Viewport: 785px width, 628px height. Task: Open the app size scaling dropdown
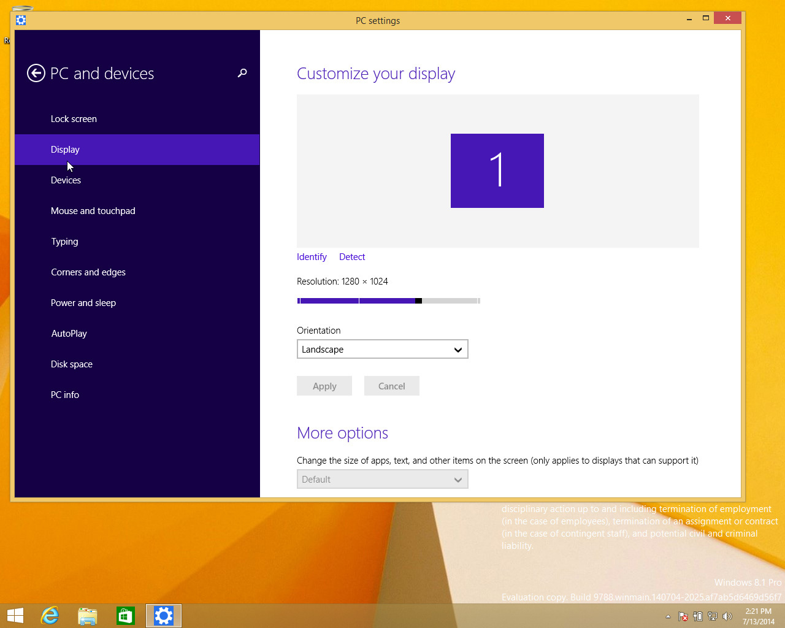[x=382, y=479]
